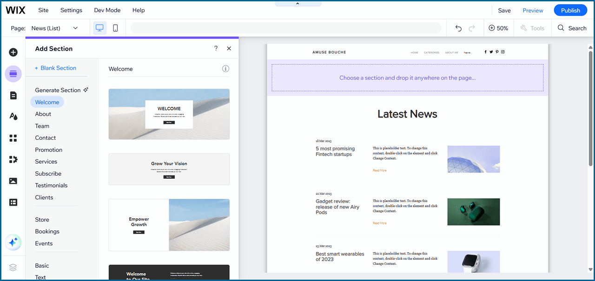Screen dimensions: 595x281
Task: Select the Store section category
Action: coord(42,220)
